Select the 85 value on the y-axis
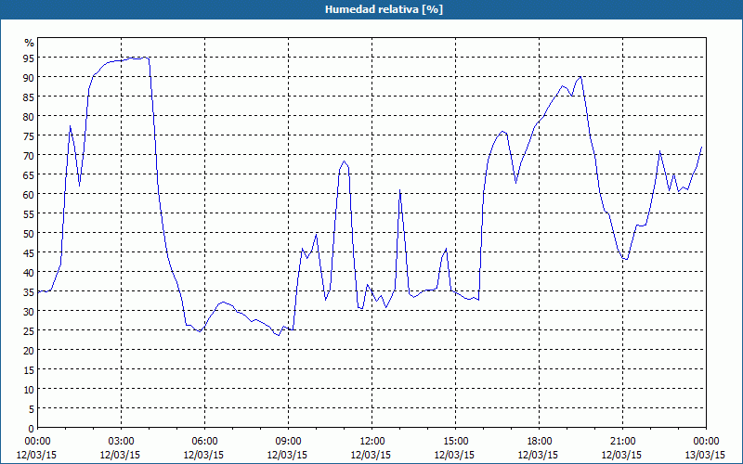 (x=29, y=97)
